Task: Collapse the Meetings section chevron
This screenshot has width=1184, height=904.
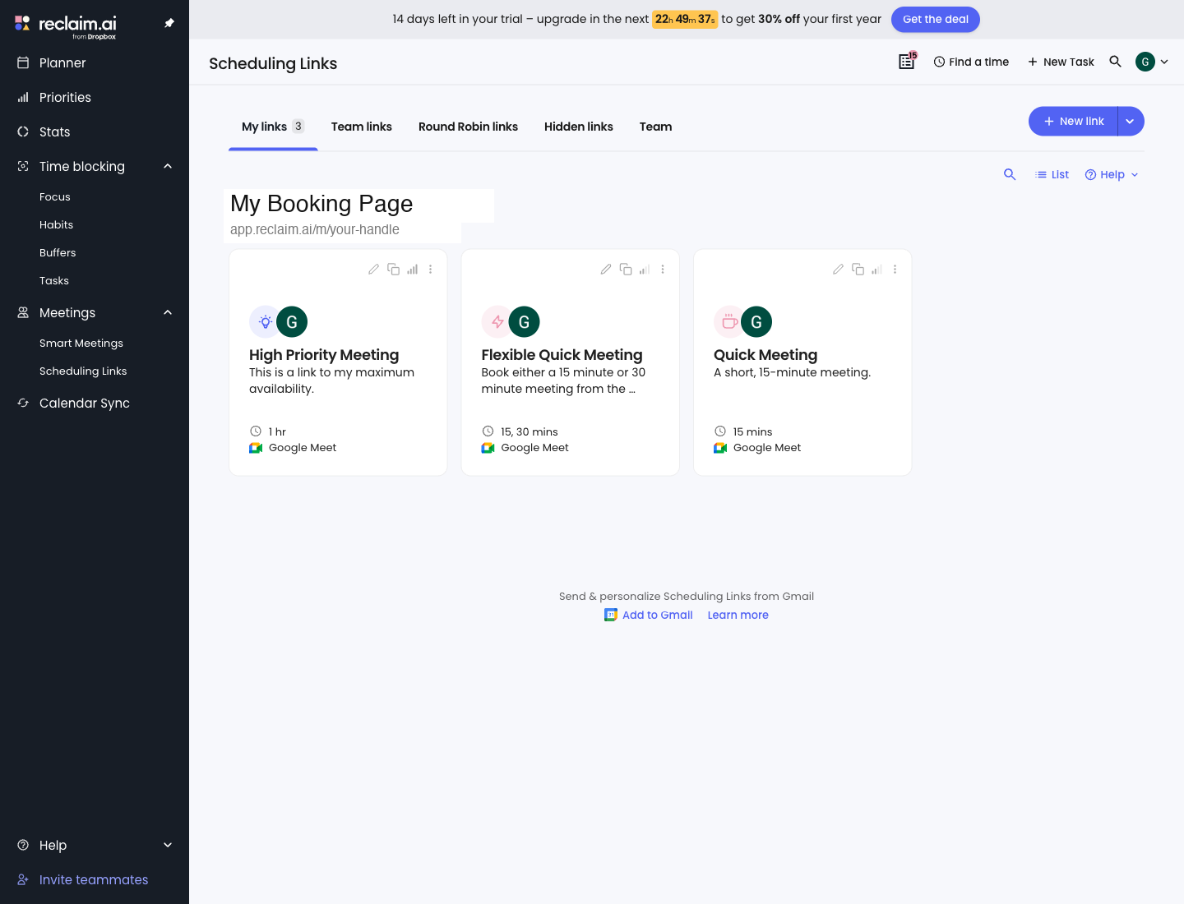Action: [168, 312]
